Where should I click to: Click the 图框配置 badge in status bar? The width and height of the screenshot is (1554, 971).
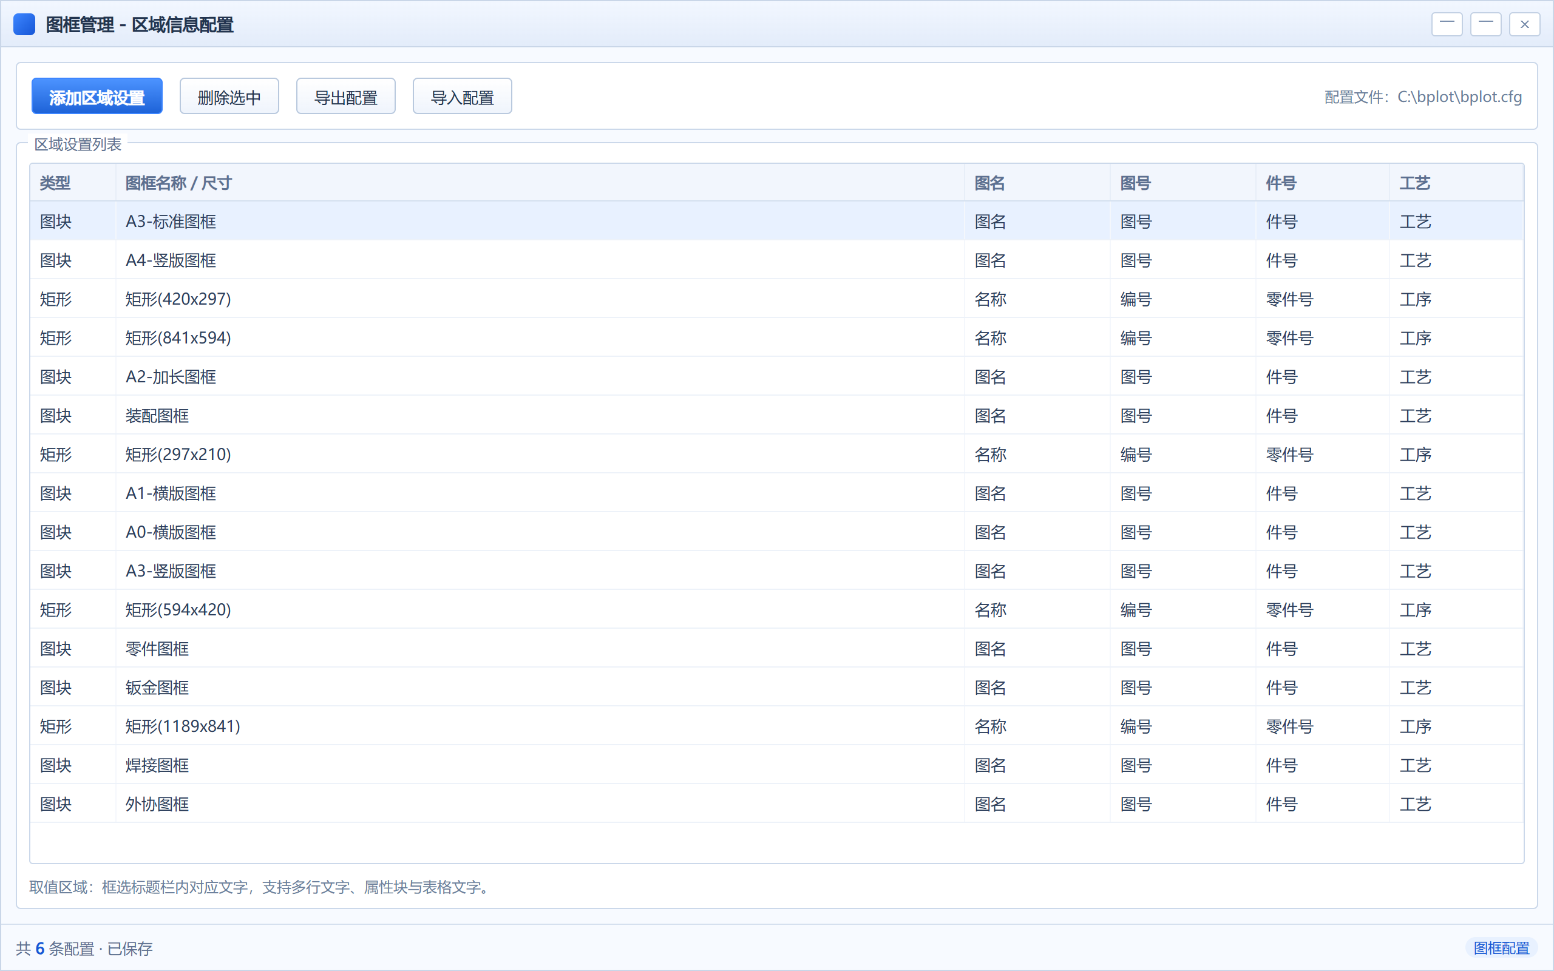(x=1501, y=948)
